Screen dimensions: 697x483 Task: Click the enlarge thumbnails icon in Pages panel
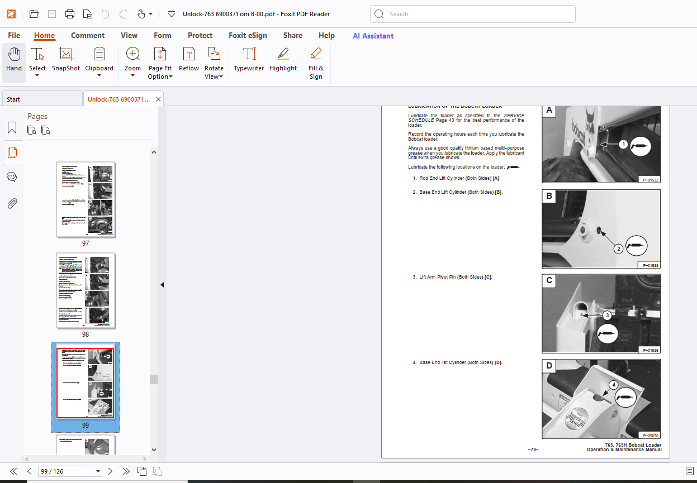coord(32,131)
